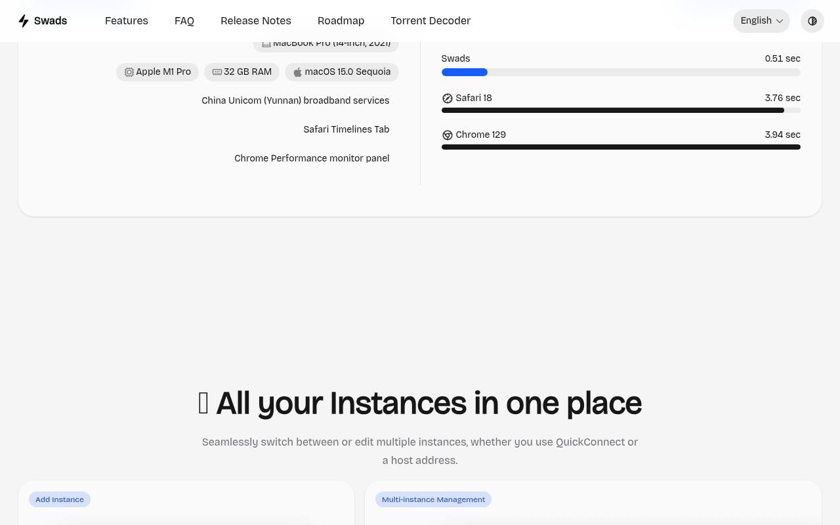Click the 32 GB RAM label
This screenshot has height=525, width=840.
pyautogui.click(x=241, y=72)
